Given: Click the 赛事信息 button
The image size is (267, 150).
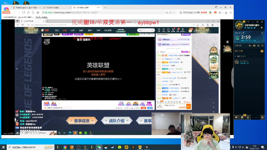Looking at the screenshot, I should click(82, 121).
